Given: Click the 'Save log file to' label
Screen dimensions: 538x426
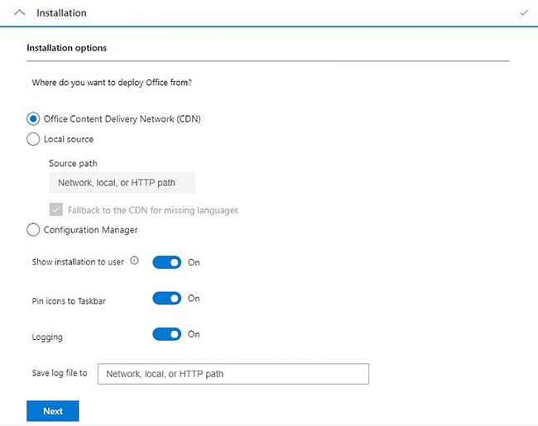Looking at the screenshot, I should (x=60, y=373).
